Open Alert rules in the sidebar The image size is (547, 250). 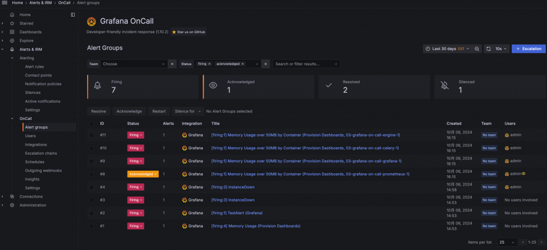point(35,67)
